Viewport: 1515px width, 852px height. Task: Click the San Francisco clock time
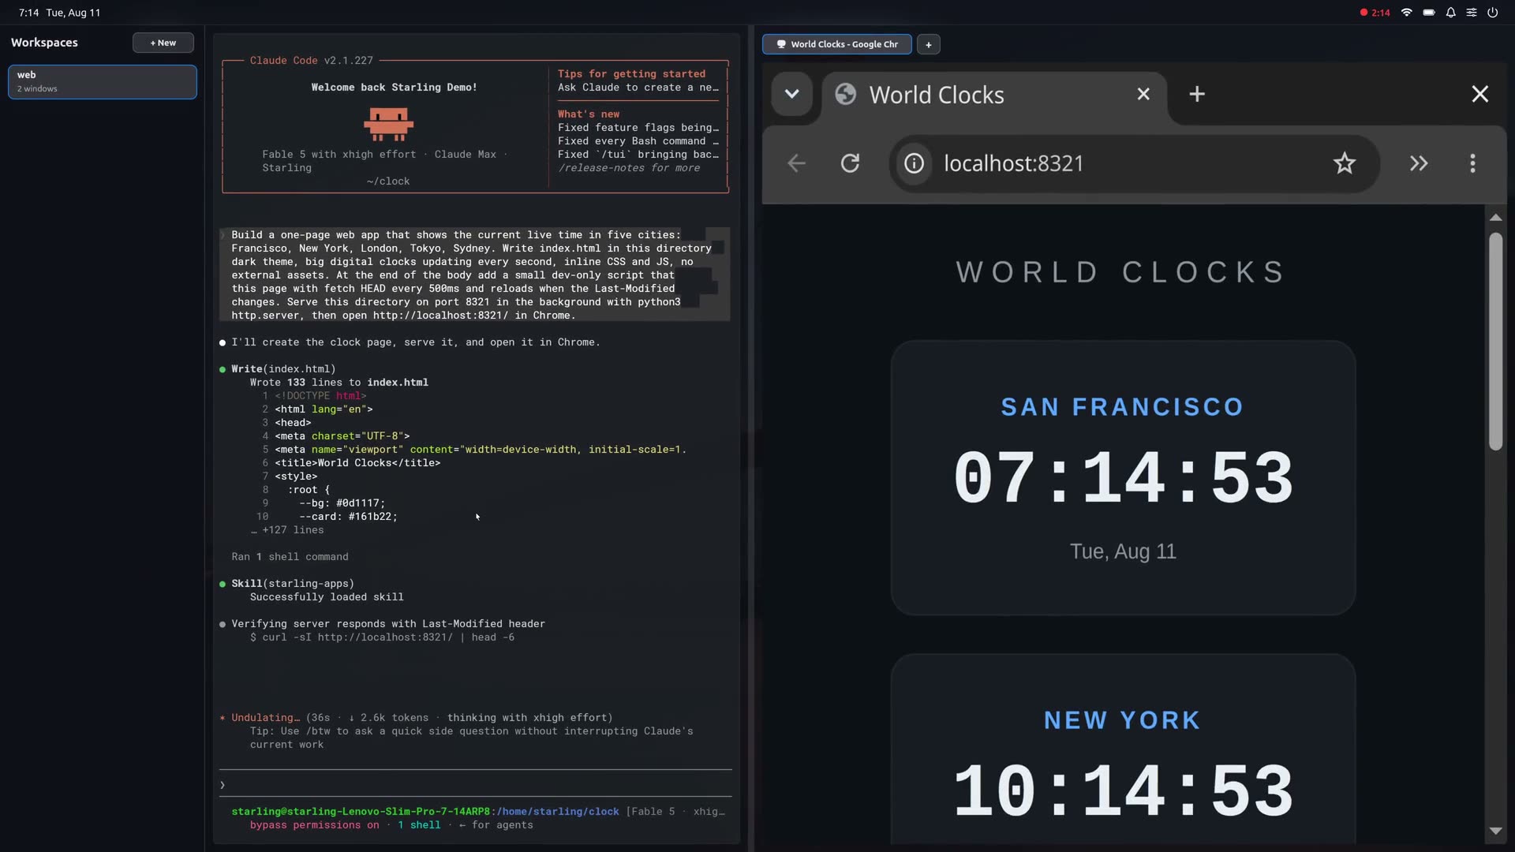tap(1123, 477)
